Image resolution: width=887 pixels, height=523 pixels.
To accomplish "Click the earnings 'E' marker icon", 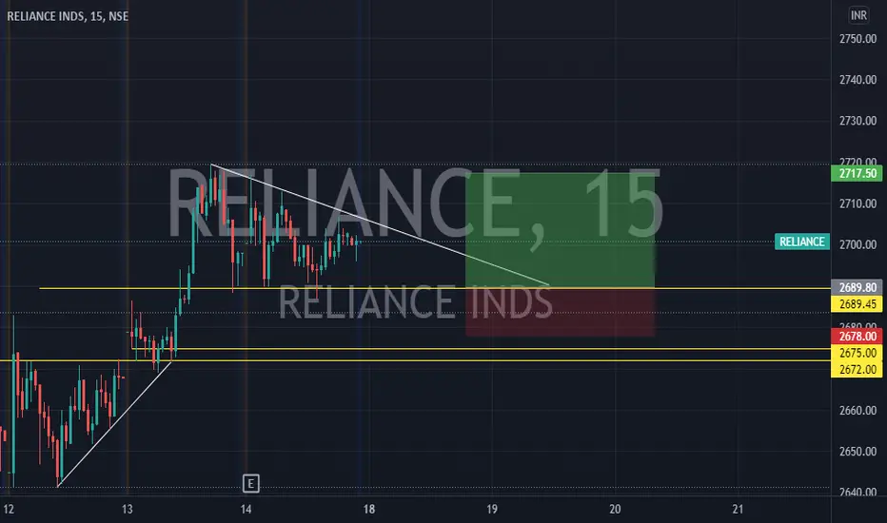I will 250,483.
